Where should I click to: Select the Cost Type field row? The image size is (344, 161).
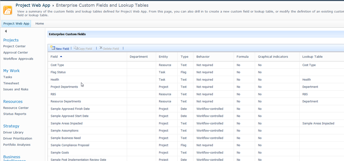57,65
